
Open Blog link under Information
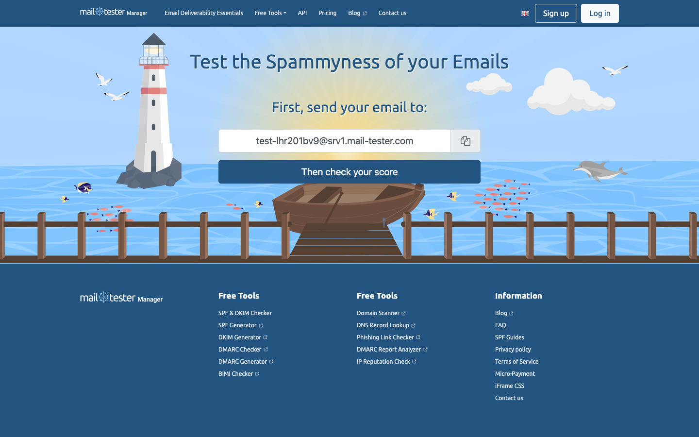[504, 313]
